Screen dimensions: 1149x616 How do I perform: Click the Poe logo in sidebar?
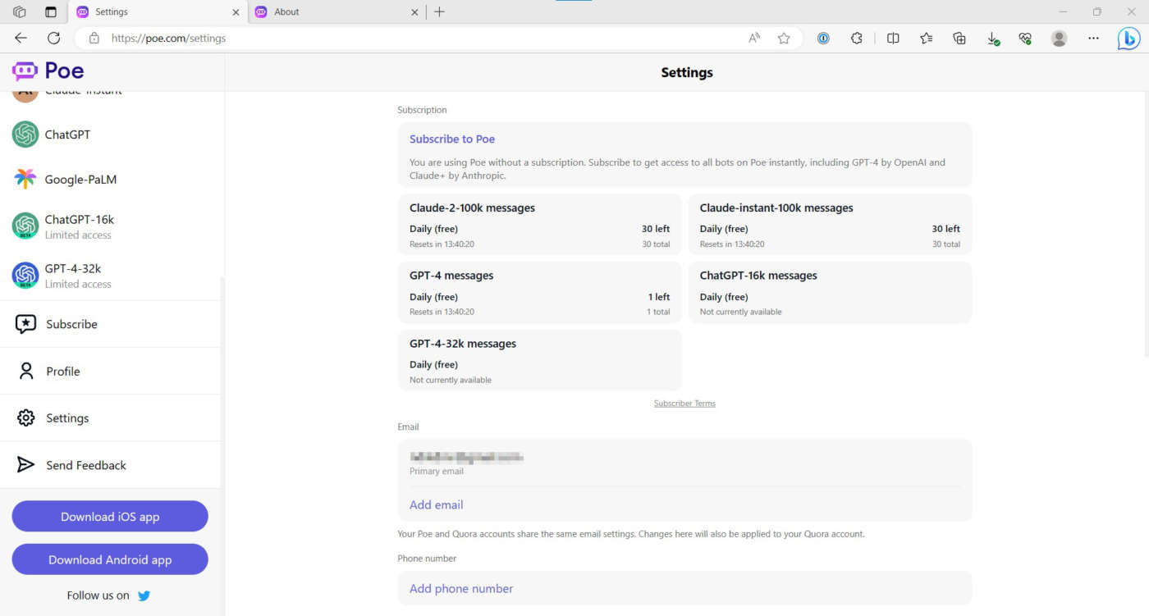[x=48, y=71]
